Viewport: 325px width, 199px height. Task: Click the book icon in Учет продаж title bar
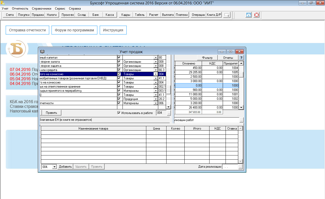[42, 52]
